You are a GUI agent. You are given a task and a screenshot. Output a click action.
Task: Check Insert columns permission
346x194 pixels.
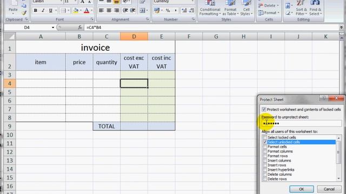[x=265, y=161]
